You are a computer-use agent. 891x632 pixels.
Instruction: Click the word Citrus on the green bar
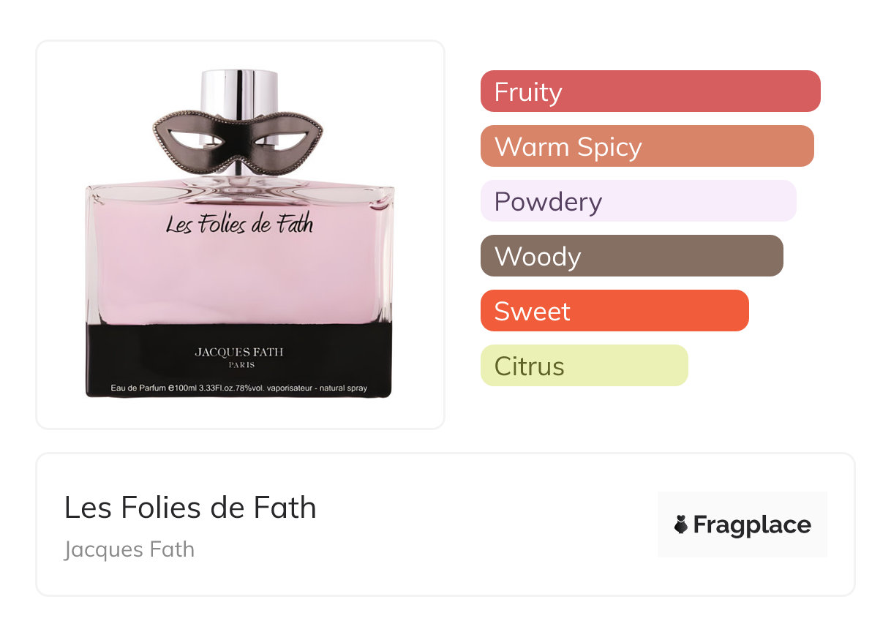(x=529, y=366)
